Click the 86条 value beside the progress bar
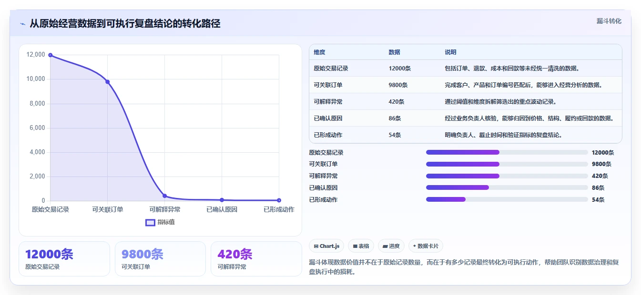The image size is (641, 295). [x=598, y=187]
